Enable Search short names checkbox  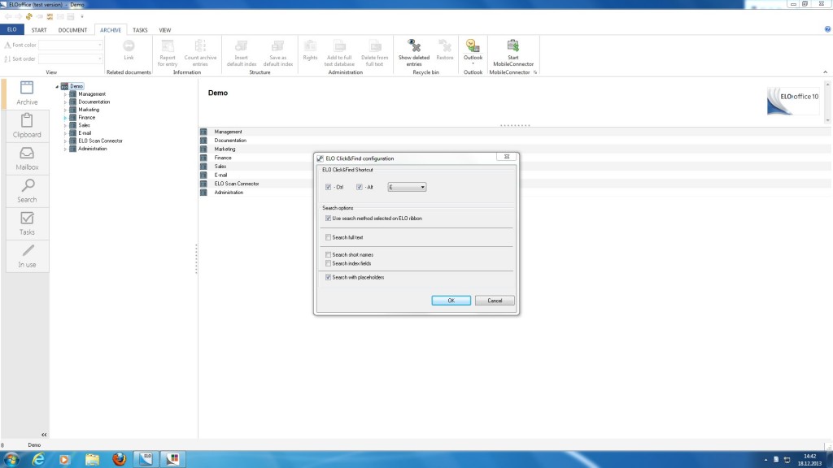329,254
